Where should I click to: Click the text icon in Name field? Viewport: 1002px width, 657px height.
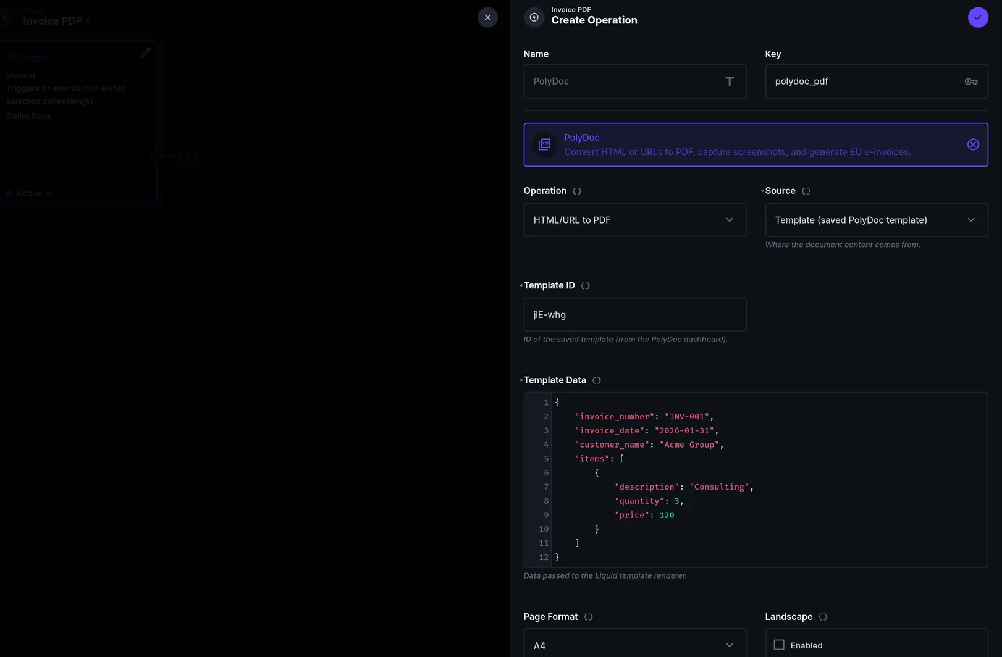pos(730,82)
